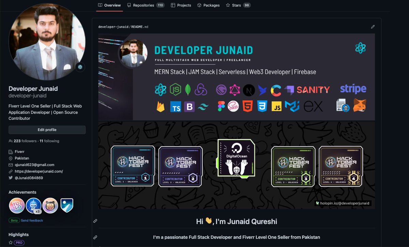This screenshot has width=409, height=247.
Task: Click the PRO highlight badge
Action: tap(19, 243)
